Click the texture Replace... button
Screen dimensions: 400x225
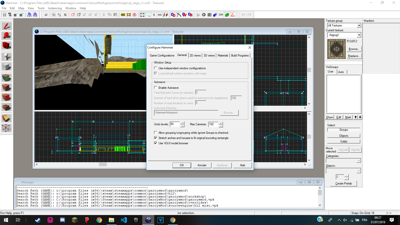354,56
